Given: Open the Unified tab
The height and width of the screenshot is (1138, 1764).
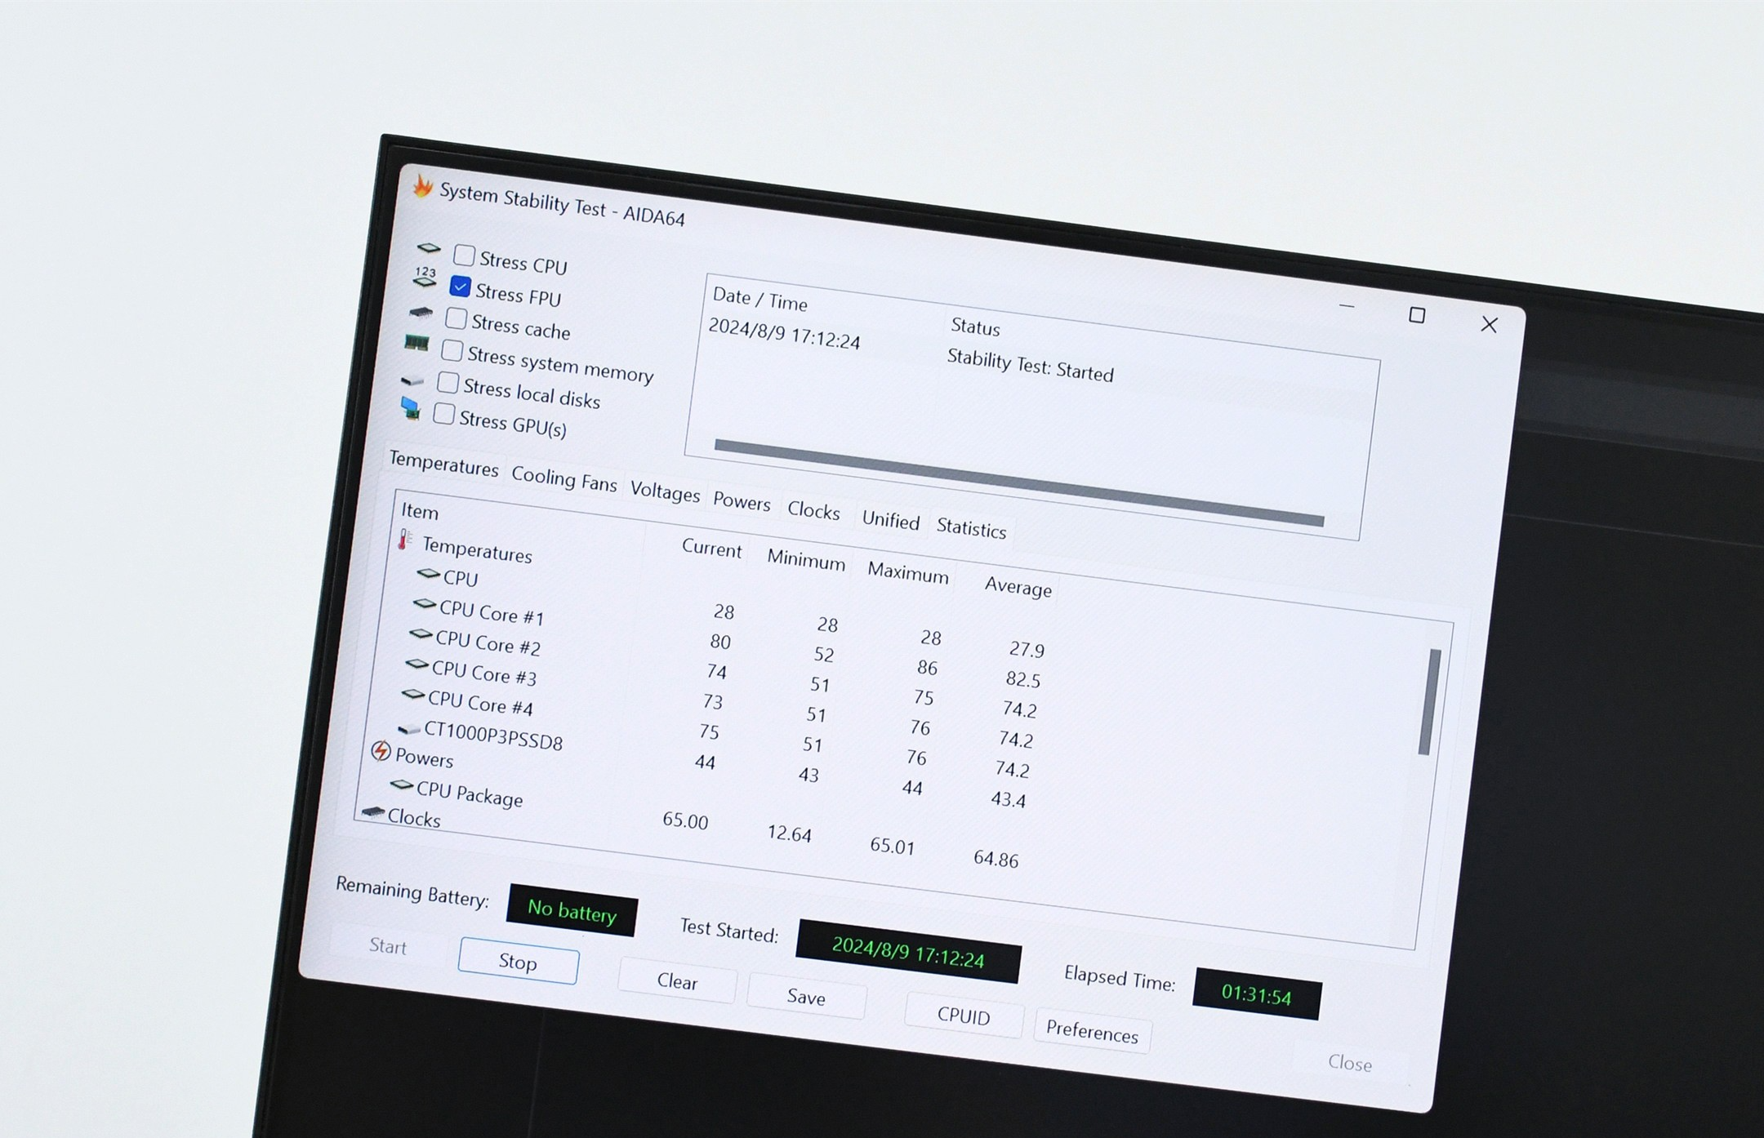Looking at the screenshot, I should [x=890, y=520].
